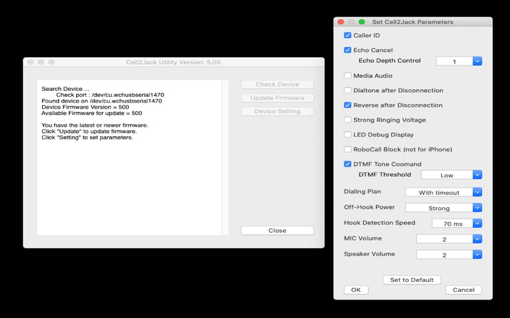This screenshot has height=318, width=510.
Task: Untick Reverse after Disconnection
Action: coord(347,105)
